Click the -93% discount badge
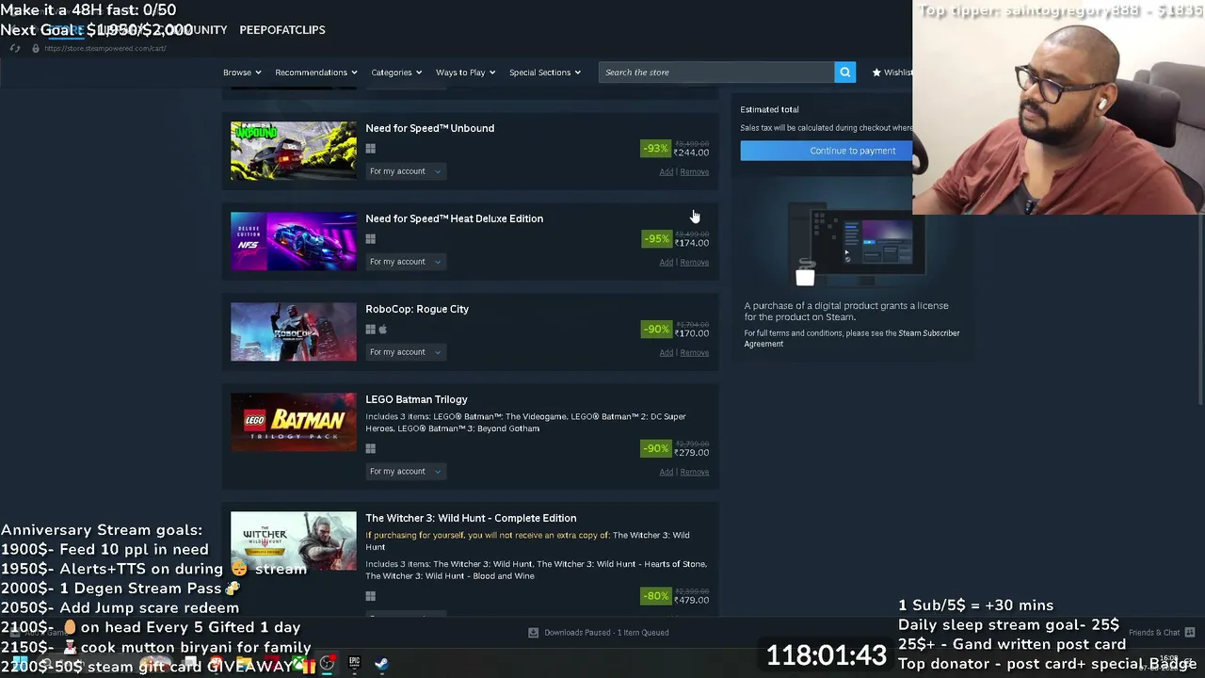The width and height of the screenshot is (1205, 678). pyautogui.click(x=655, y=149)
